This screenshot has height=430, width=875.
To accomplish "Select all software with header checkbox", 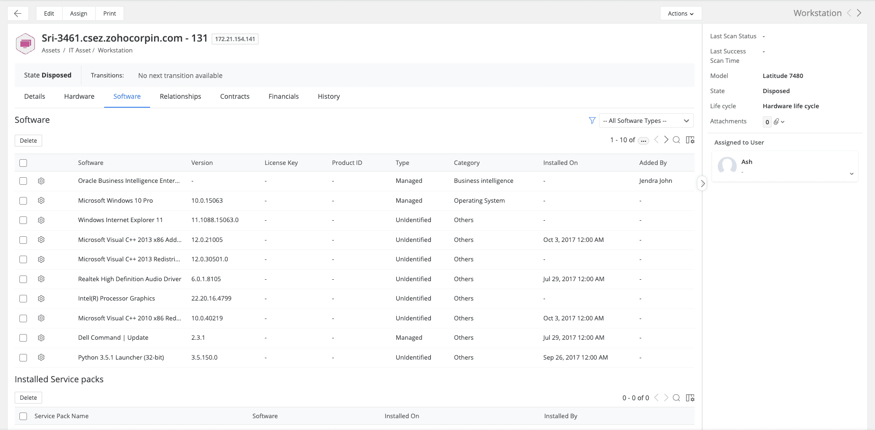I will 23,163.
